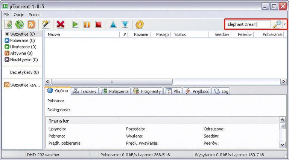Screen dimensions: 289x160
Task: Minimize the µTorrent window
Action: click(x=265, y=6)
